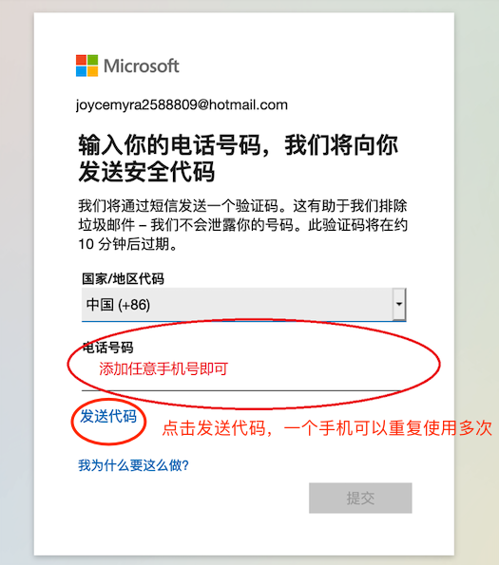Screen dimensions: 499x565
Task: Click the green square of Microsoft logo
Action: (92, 60)
